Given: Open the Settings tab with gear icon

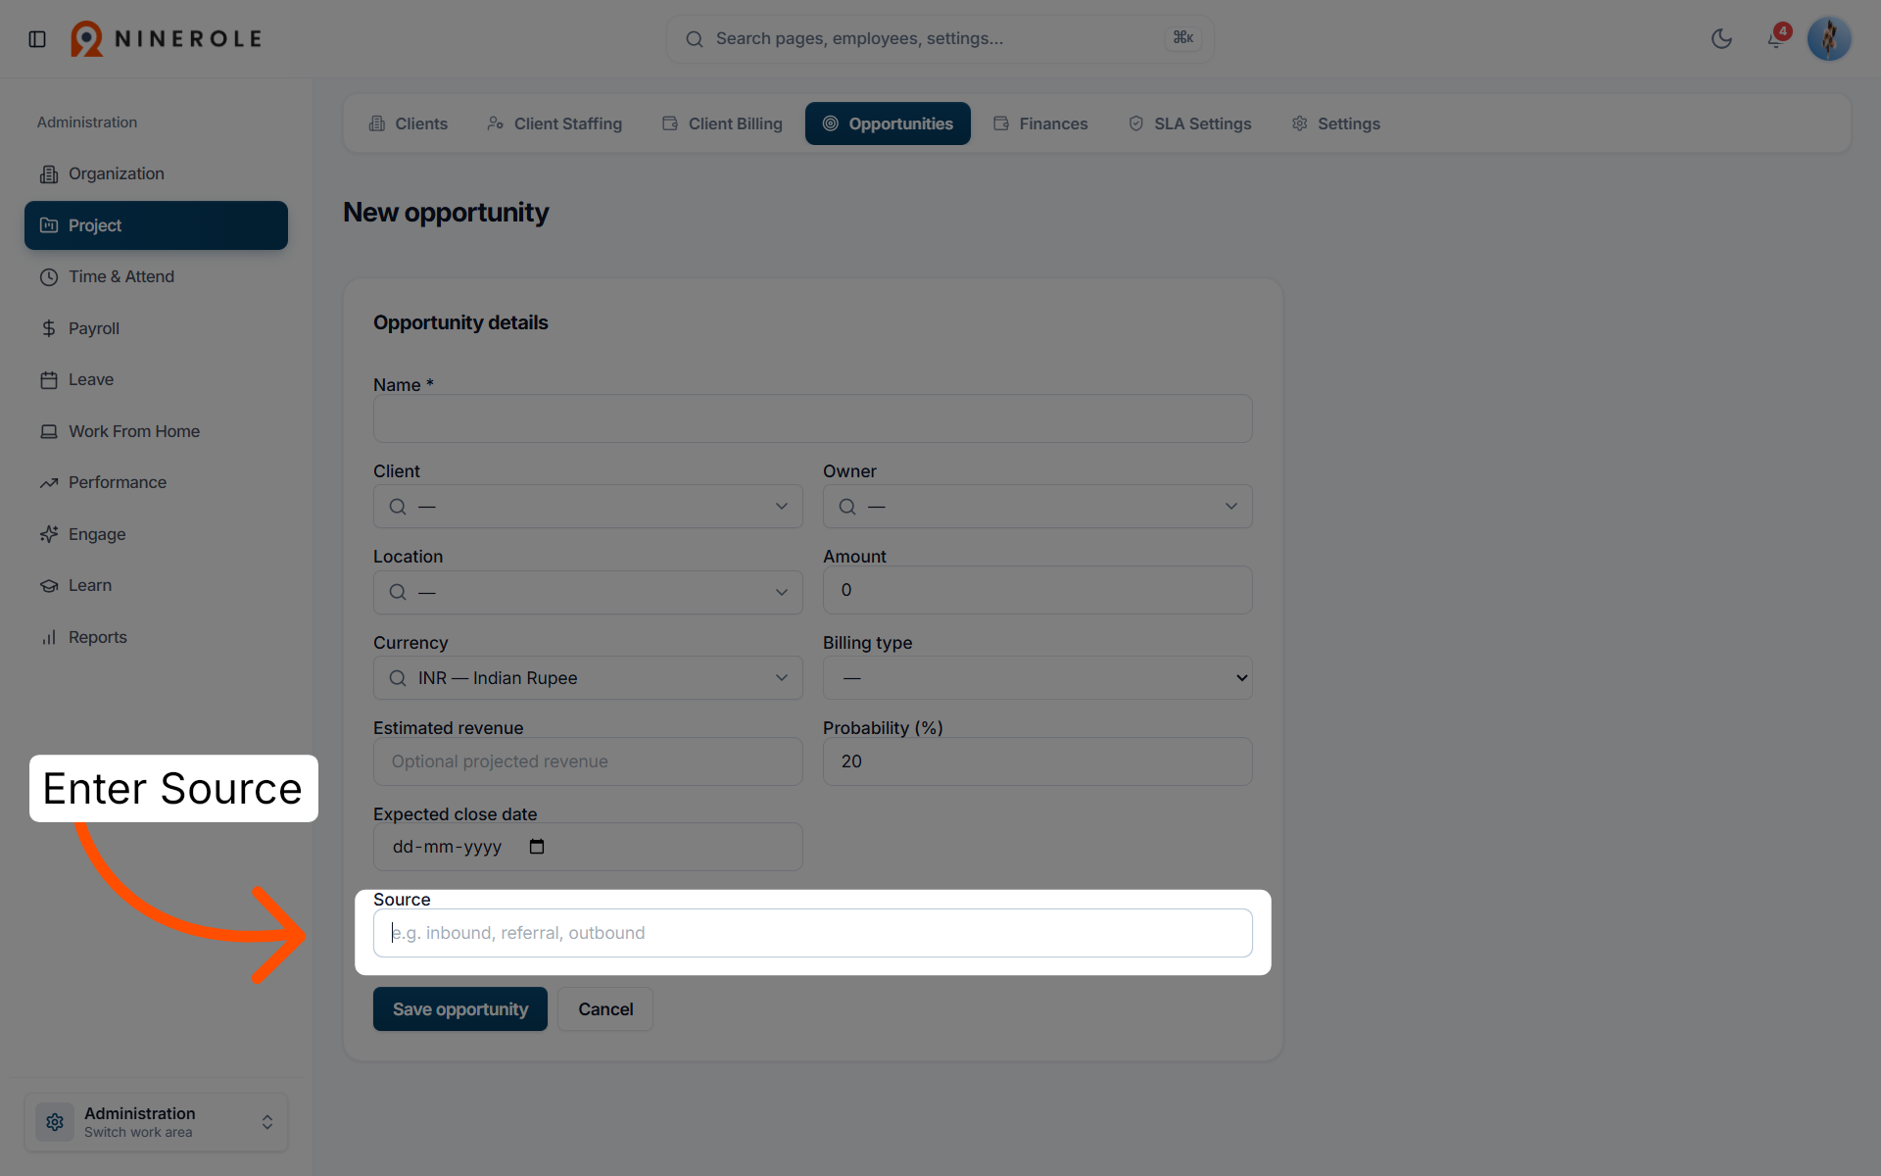Looking at the screenshot, I should pos(1335,123).
